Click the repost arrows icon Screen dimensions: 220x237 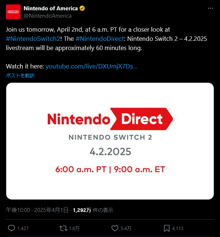click(63, 228)
